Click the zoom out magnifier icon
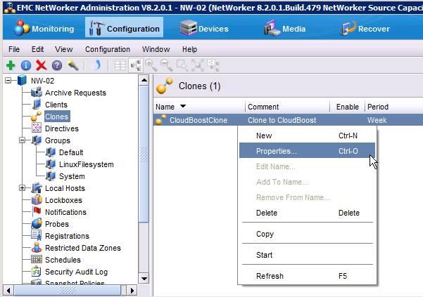 click(x=166, y=65)
